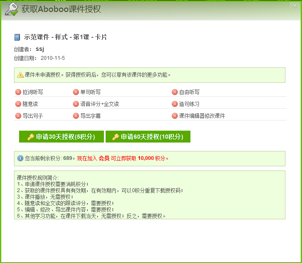
Task: Click the 课件未申请授权 warning message
Action: 98,75
